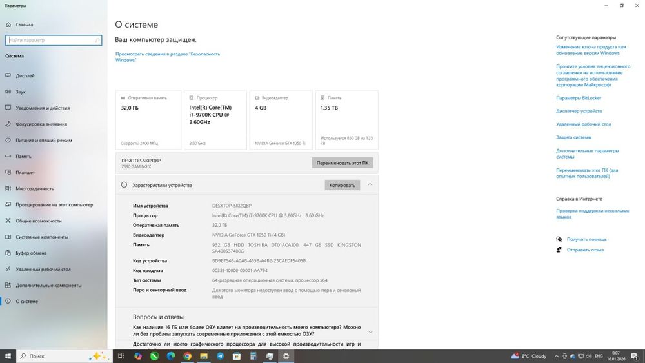
Task: Click the Найти параметр search field
Action: pos(54,40)
